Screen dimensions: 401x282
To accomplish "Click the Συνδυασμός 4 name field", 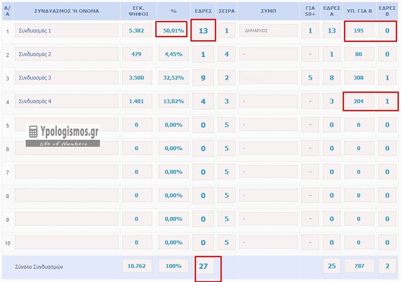I will click(66, 101).
